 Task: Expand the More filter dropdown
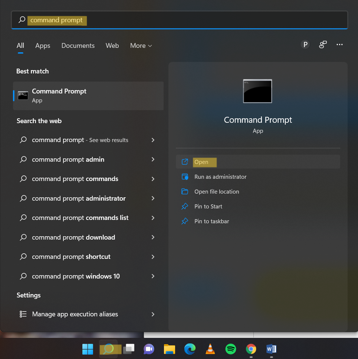coord(141,46)
